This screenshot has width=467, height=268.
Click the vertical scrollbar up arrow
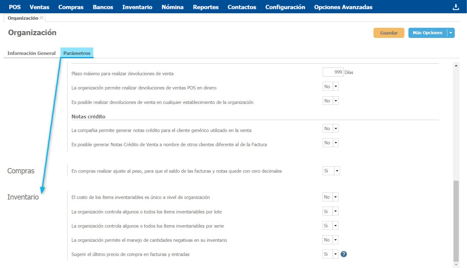(456, 65)
